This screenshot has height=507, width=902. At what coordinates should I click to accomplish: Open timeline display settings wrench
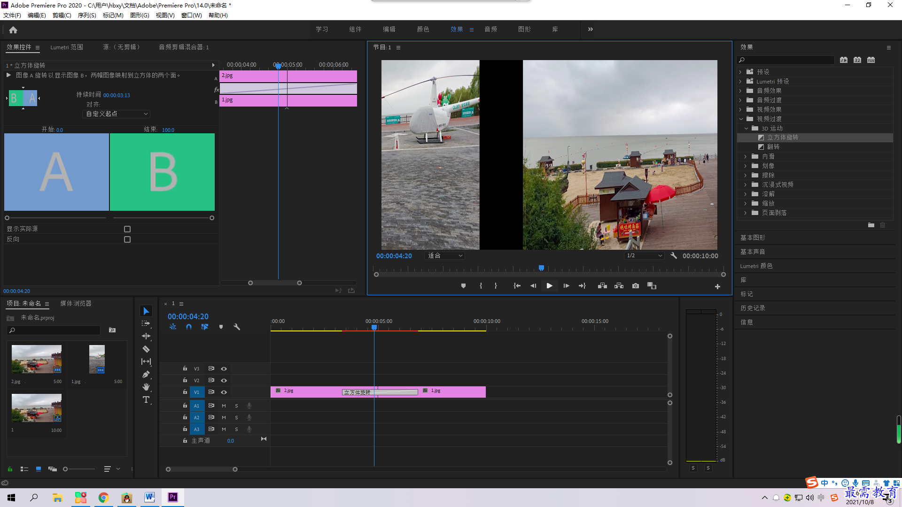coord(237,327)
